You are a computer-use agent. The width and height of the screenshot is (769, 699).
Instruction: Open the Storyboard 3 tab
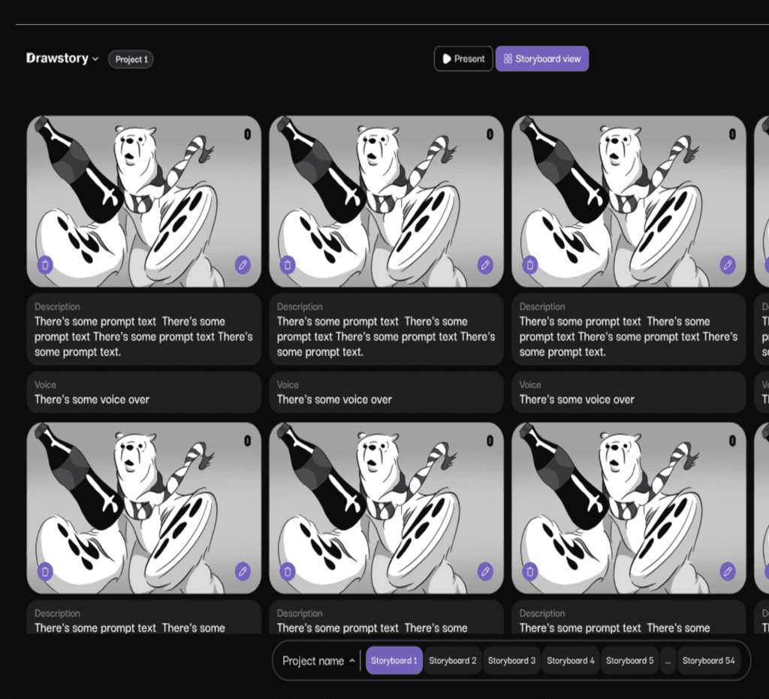[511, 661]
